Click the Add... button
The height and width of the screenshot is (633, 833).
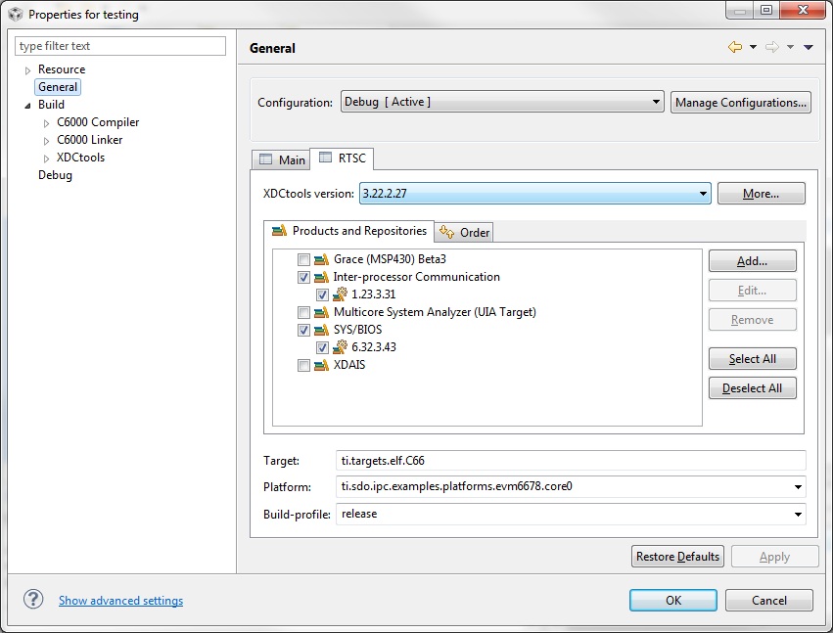click(x=753, y=261)
